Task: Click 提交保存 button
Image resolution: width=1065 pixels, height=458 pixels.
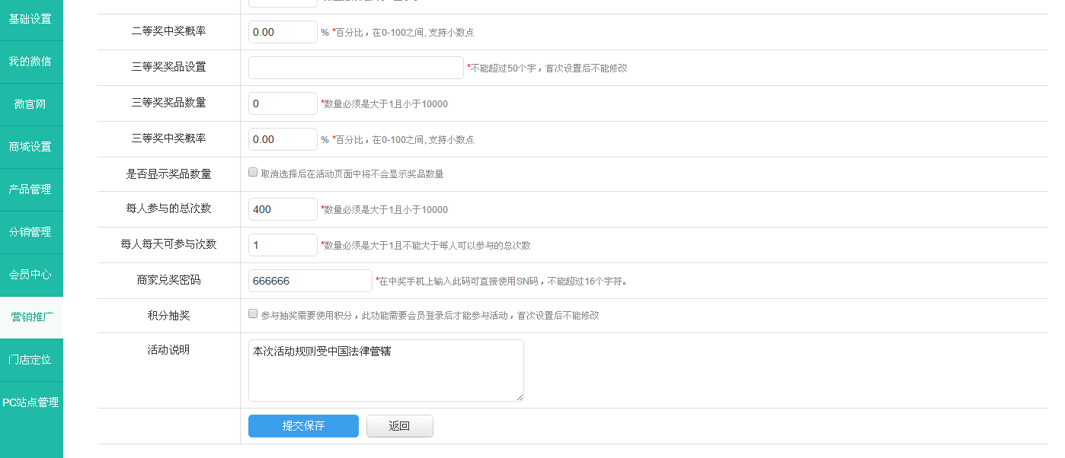Action: (x=303, y=426)
